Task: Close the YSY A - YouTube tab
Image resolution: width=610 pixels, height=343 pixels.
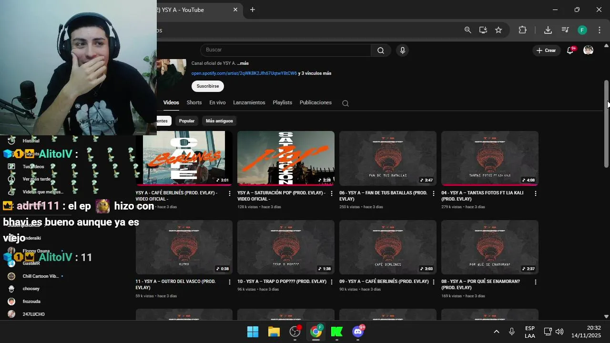Action: pyautogui.click(x=235, y=10)
